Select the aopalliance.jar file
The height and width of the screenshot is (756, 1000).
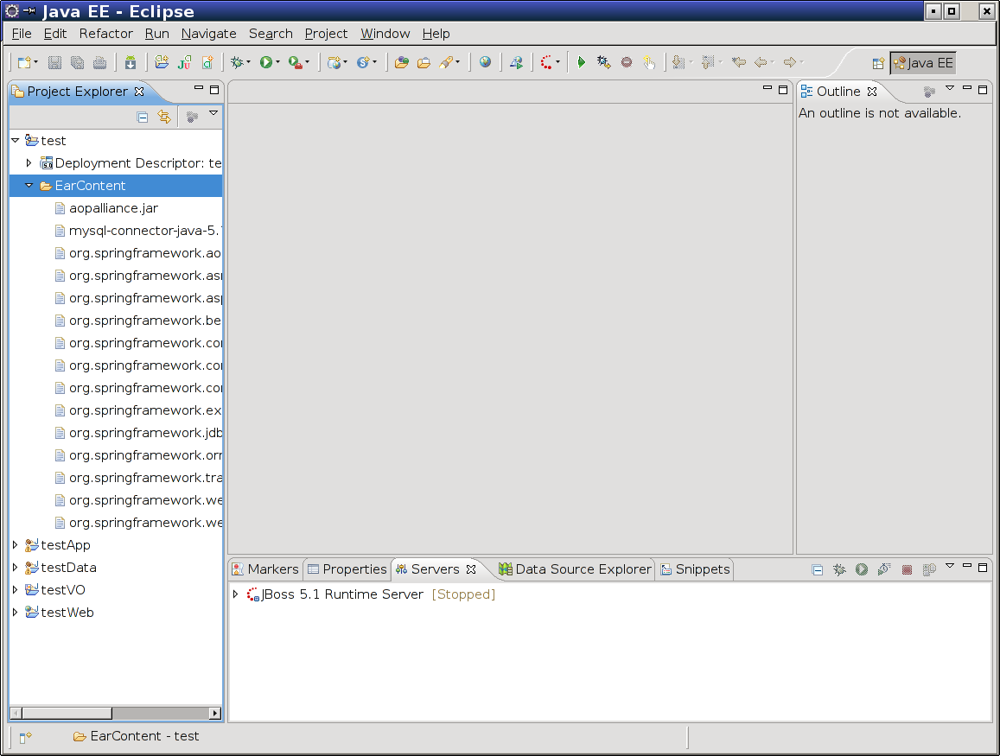tap(113, 208)
